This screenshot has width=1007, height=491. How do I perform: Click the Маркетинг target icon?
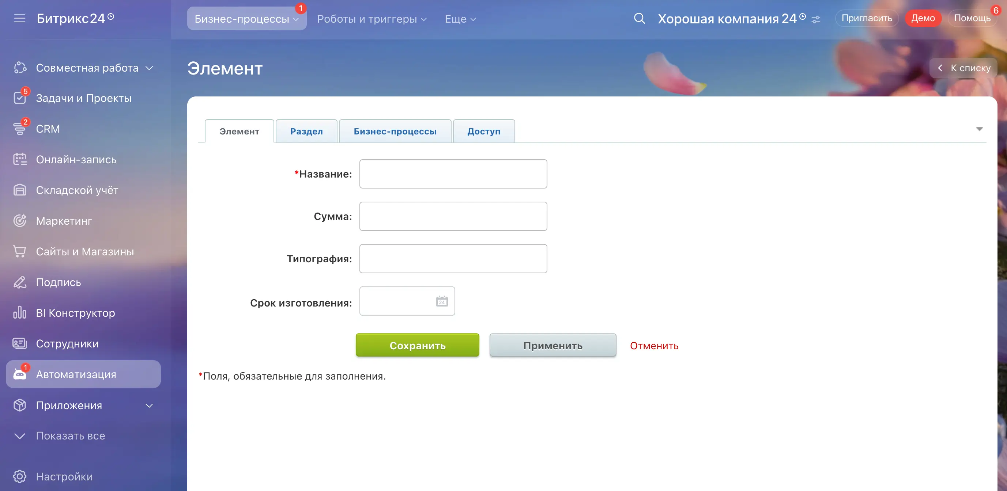pos(19,221)
